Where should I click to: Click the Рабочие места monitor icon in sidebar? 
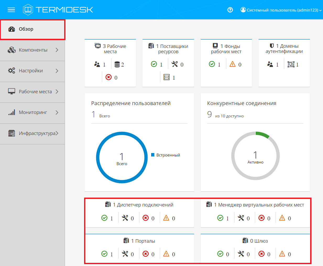click(12, 91)
